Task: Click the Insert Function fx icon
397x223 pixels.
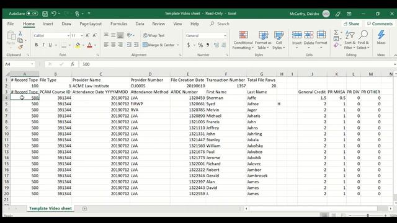Action: coord(73,64)
